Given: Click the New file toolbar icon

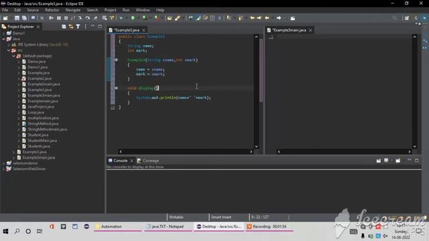Looking at the screenshot, I should [5, 18].
